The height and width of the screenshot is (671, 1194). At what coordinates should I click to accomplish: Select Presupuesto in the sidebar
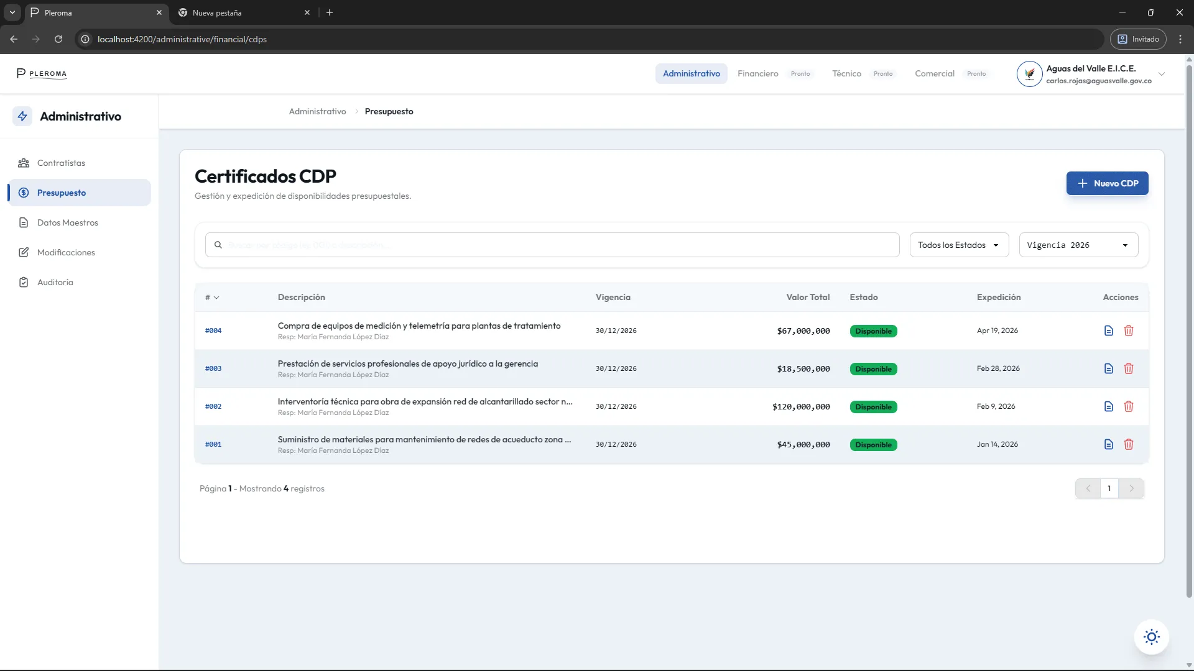(63, 193)
